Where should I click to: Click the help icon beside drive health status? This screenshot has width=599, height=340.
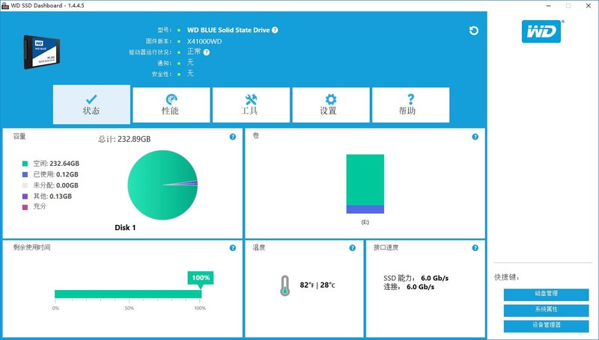point(207,52)
